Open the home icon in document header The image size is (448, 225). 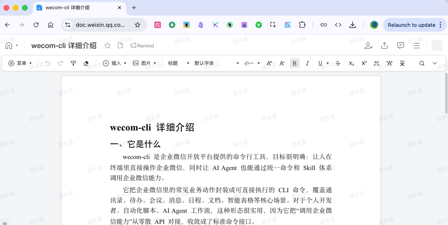click(x=9, y=46)
